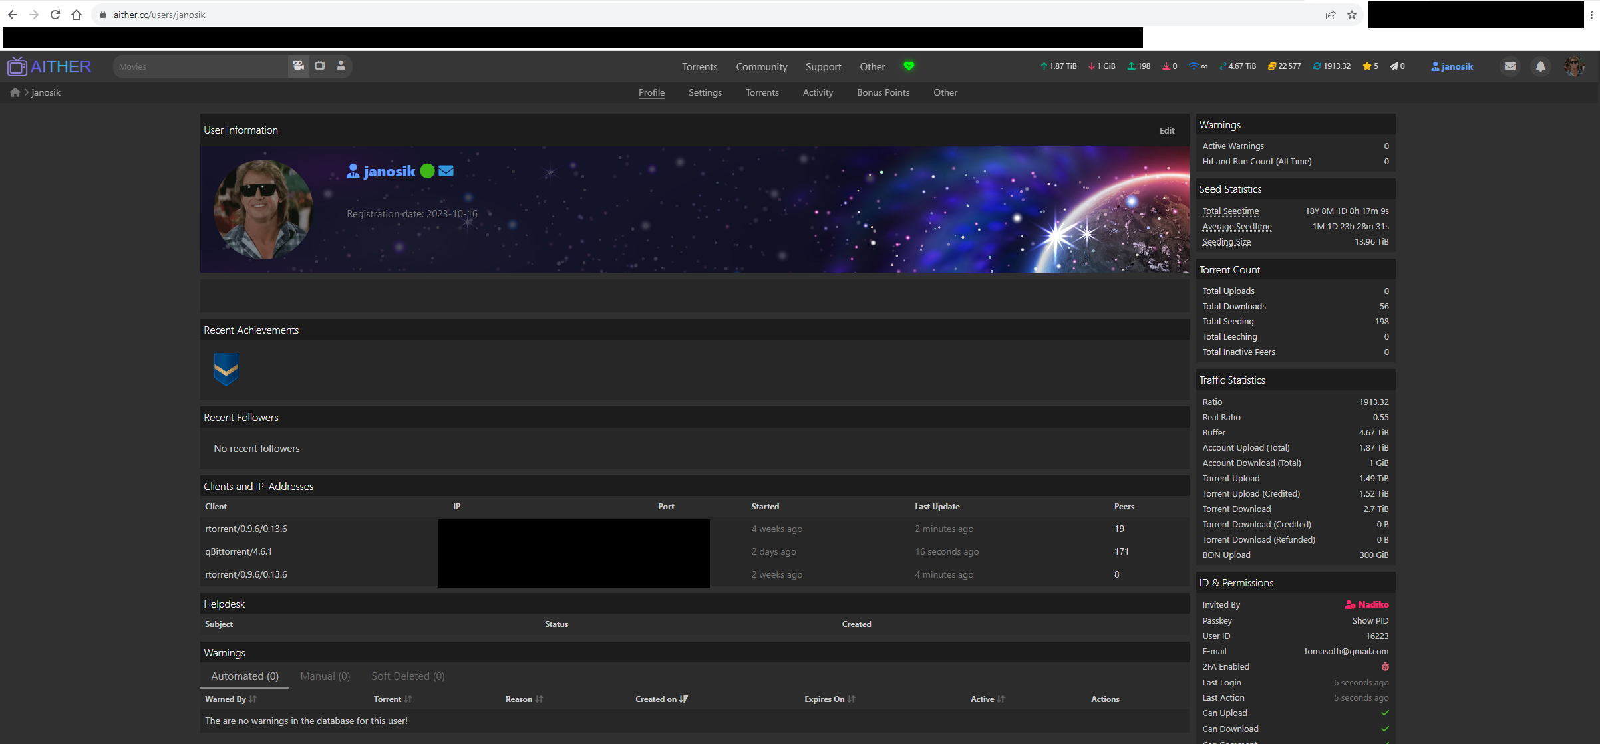Viewport: 1600px width, 744px height.
Task: Open the Community navigation menu
Action: pyautogui.click(x=761, y=66)
